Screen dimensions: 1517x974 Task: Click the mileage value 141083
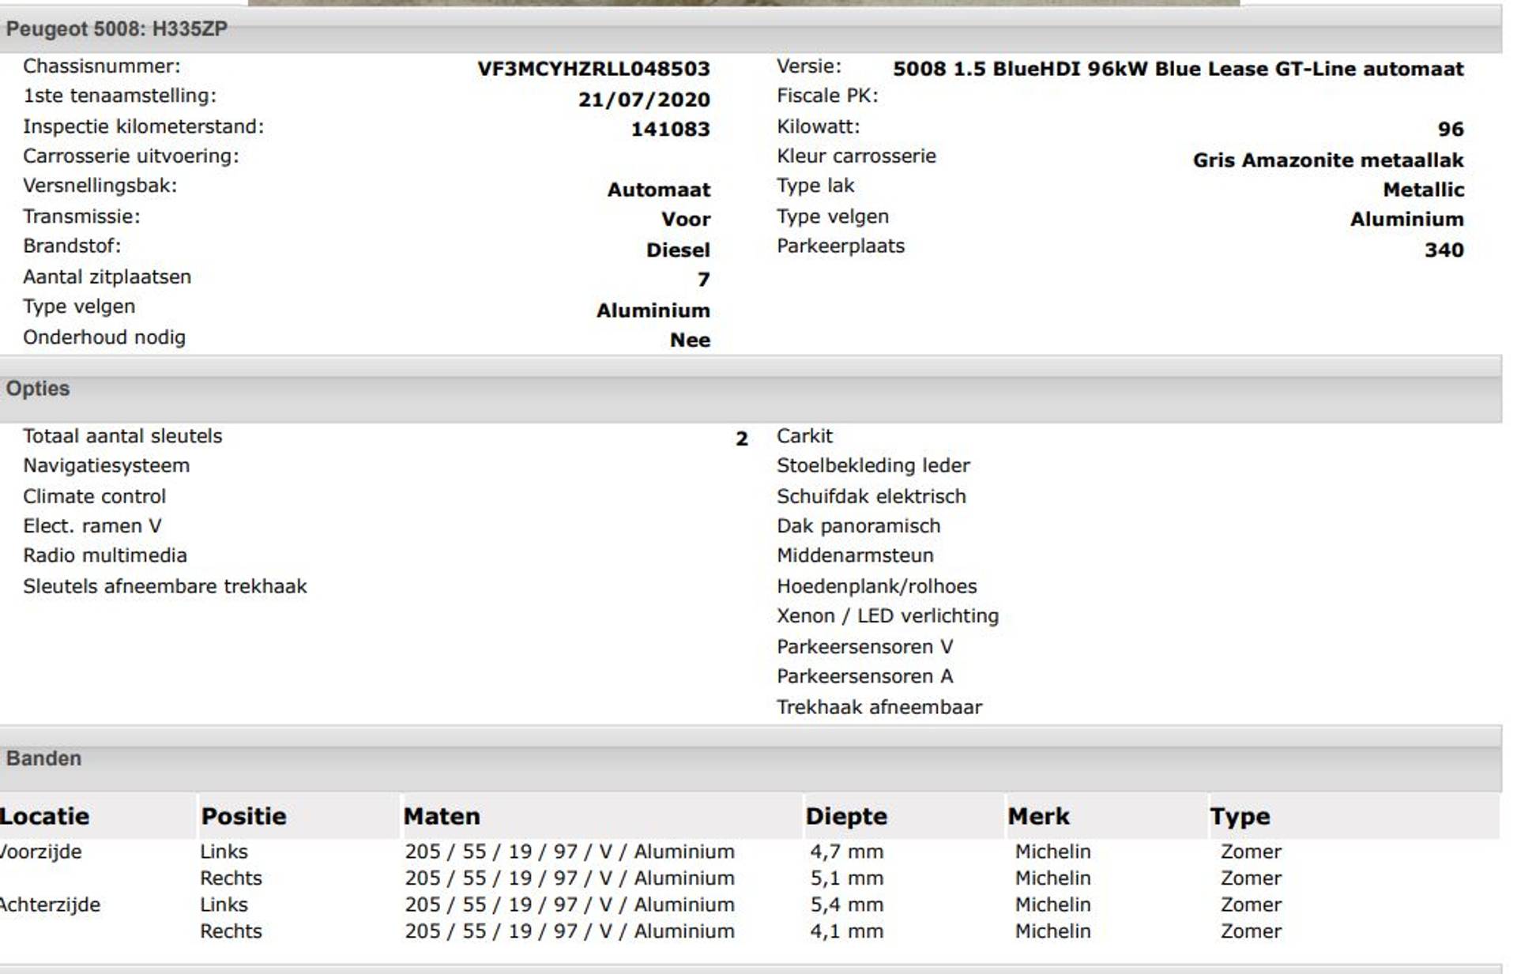(670, 129)
